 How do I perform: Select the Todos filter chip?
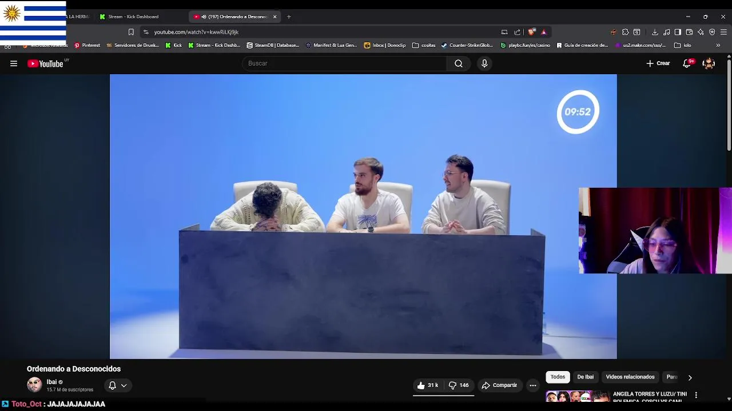point(558,377)
